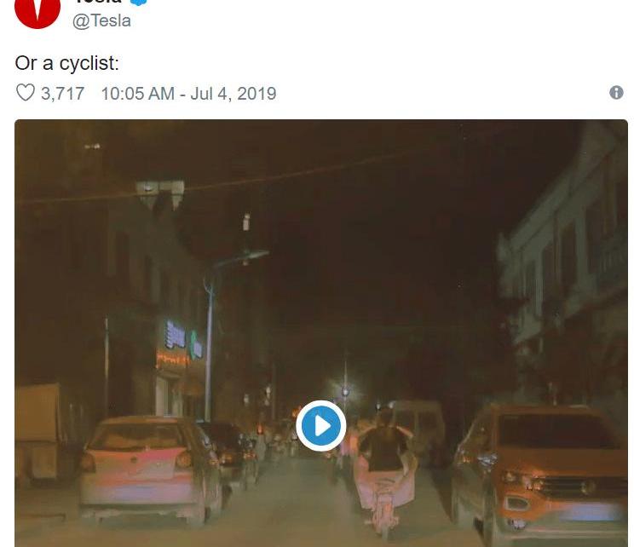The width and height of the screenshot is (634, 547).
Task: Click the 3,717 likes count
Action: pos(63,93)
